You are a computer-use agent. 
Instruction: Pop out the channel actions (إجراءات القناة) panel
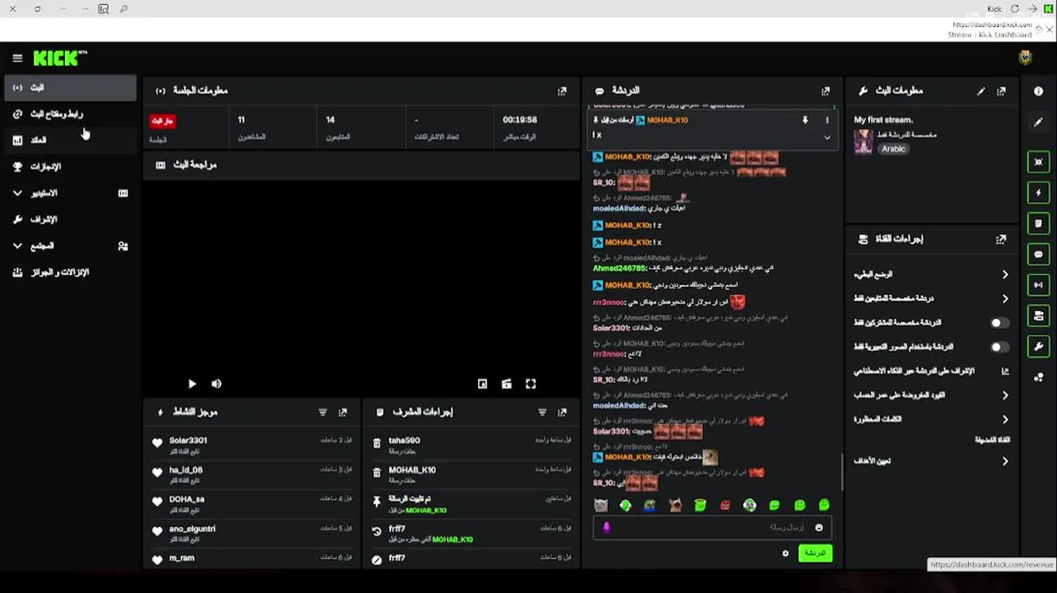pos(1001,240)
